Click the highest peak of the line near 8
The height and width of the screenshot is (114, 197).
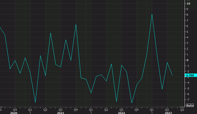(152, 14)
